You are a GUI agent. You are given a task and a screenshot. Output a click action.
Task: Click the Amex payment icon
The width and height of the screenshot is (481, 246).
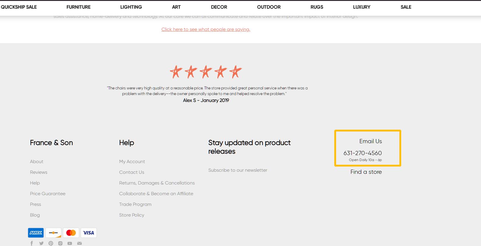pos(36,233)
